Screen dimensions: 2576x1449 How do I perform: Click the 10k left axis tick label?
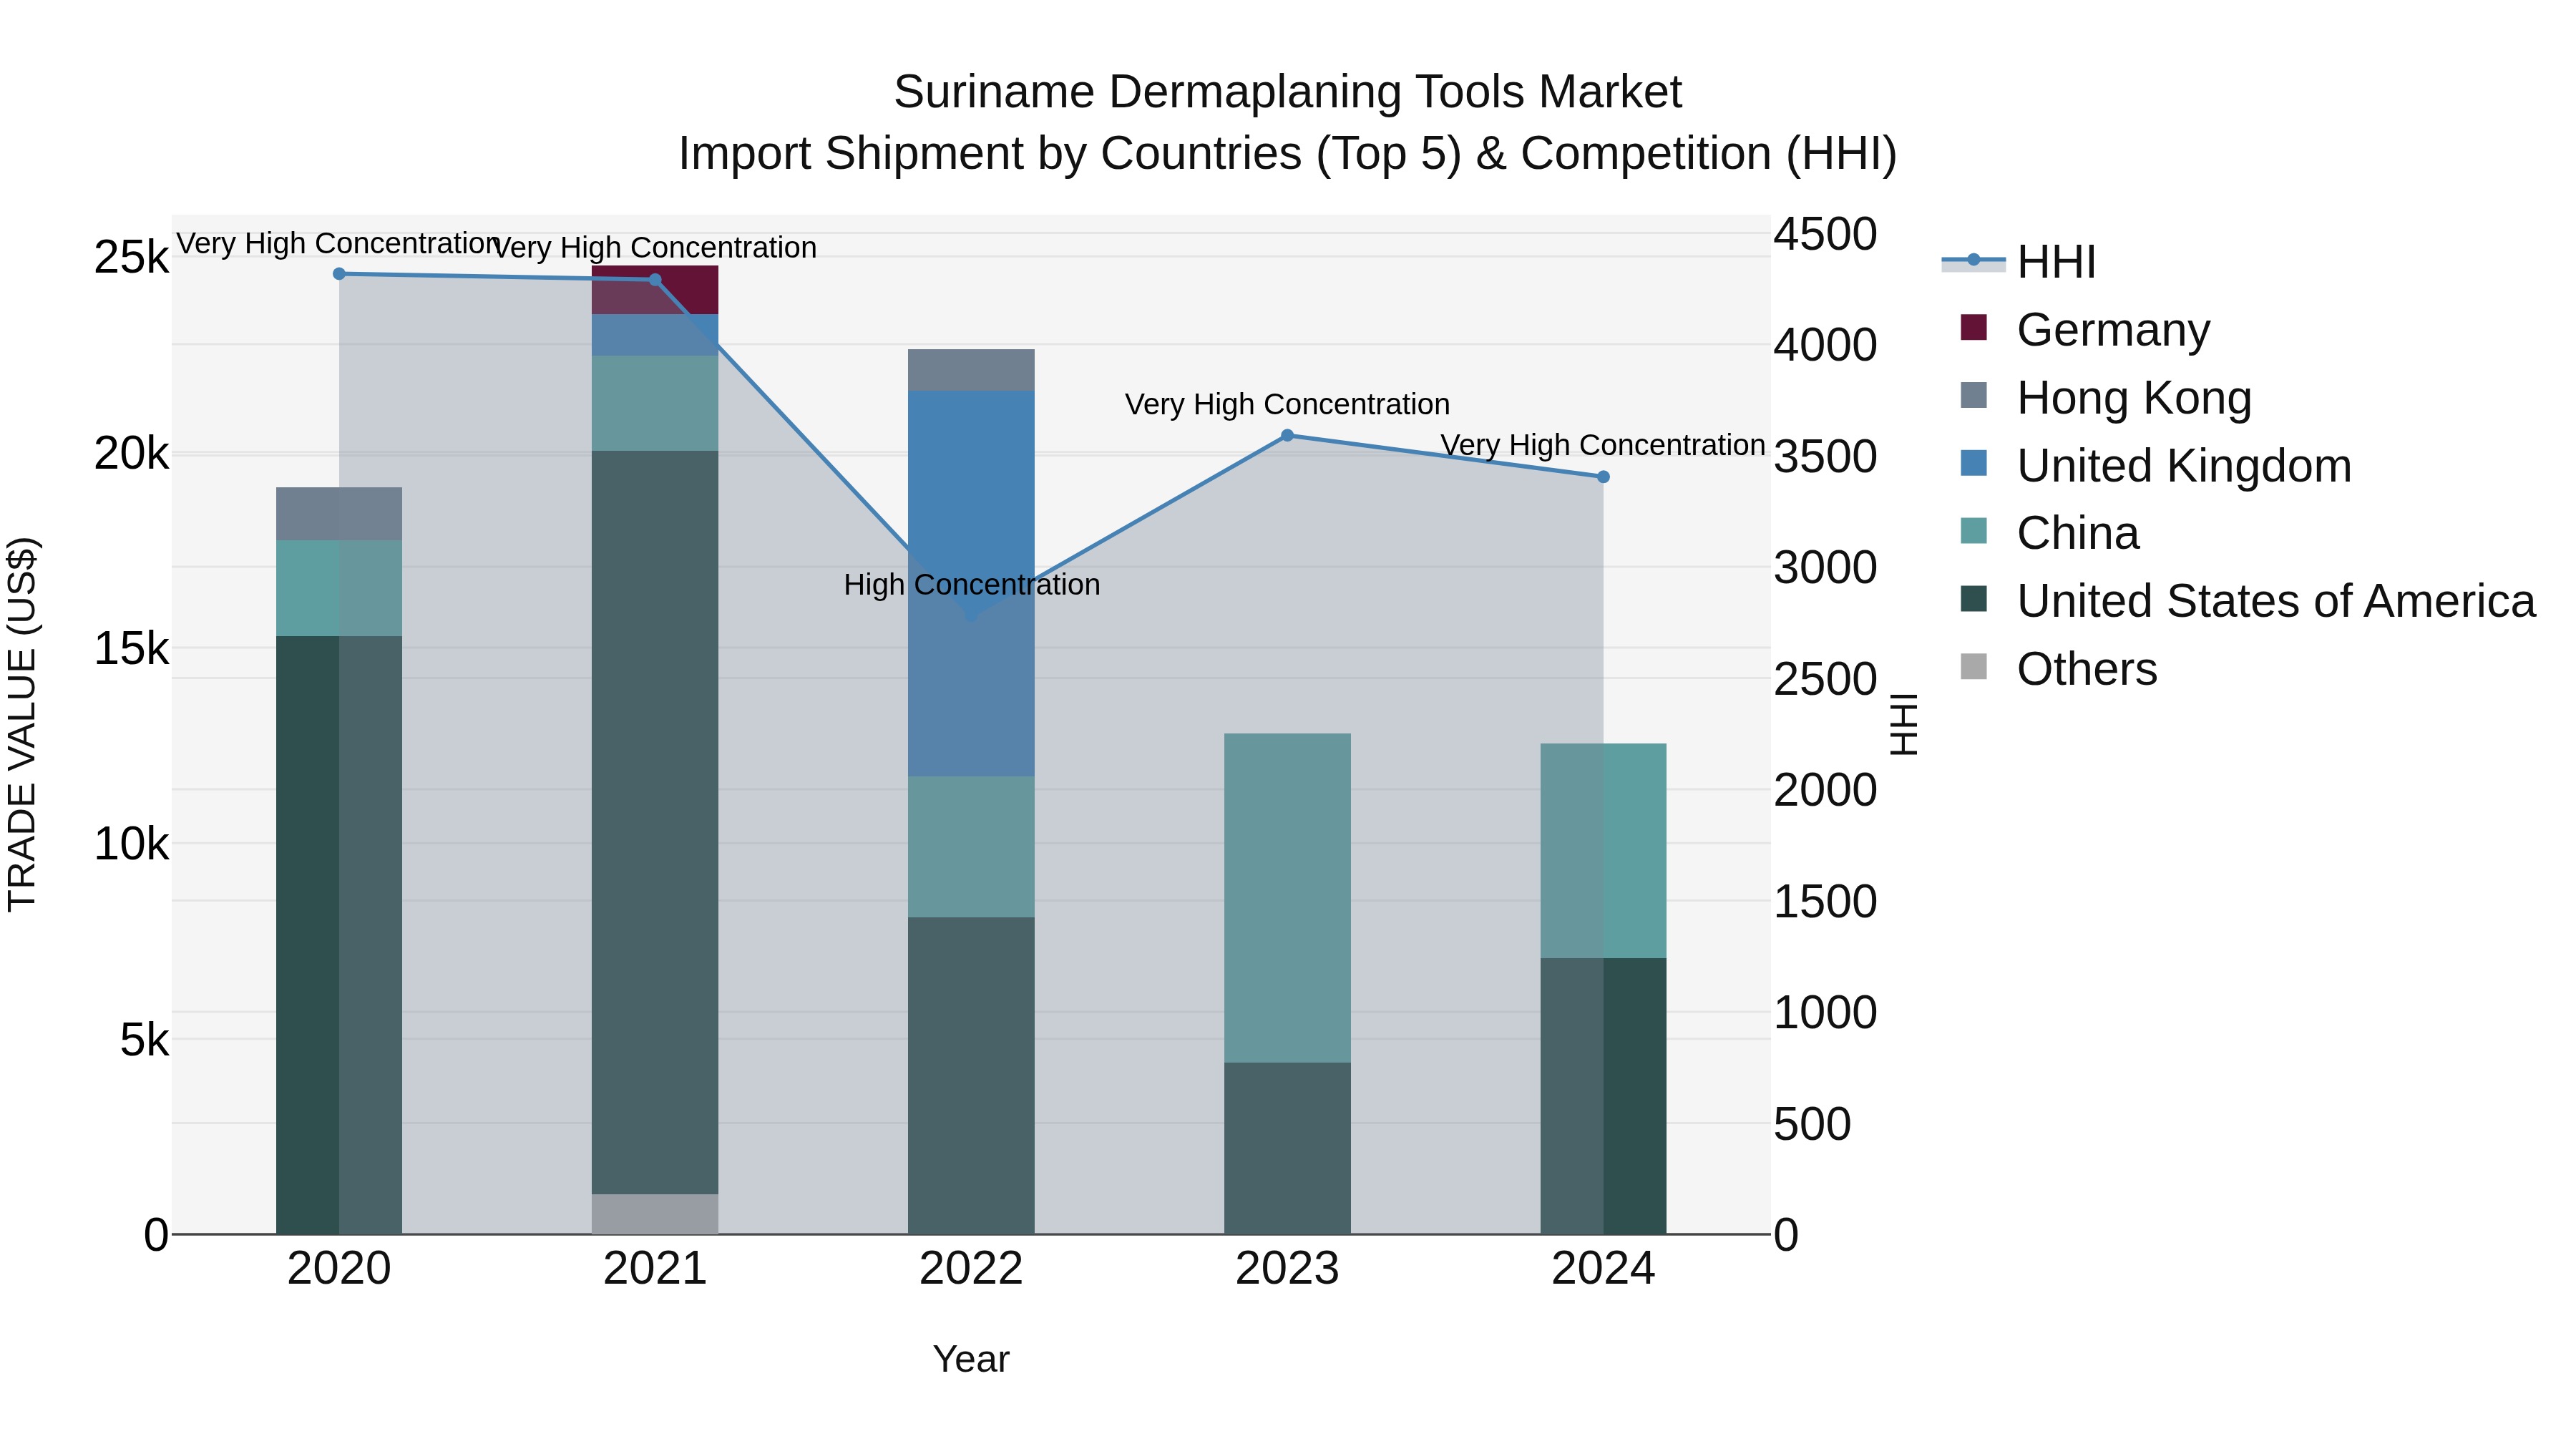point(131,845)
